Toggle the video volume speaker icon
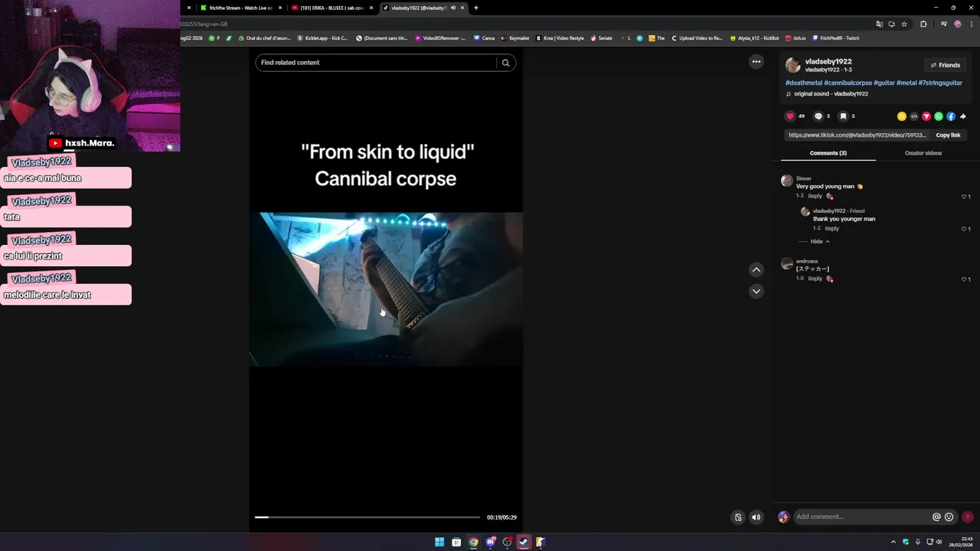The height and width of the screenshot is (551, 980). coord(756,517)
